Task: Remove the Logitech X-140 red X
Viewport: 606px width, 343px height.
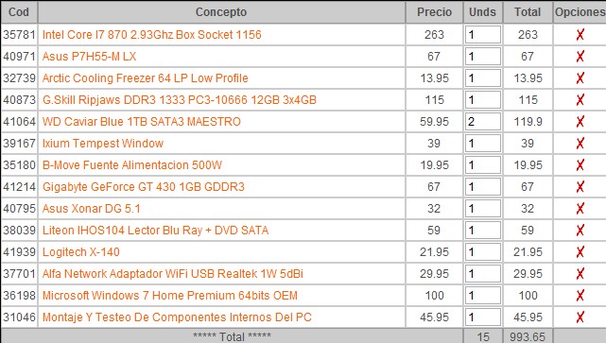Action: [580, 252]
